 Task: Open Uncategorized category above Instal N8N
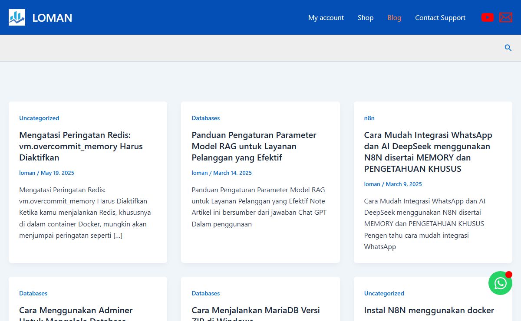tap(384, 293)
